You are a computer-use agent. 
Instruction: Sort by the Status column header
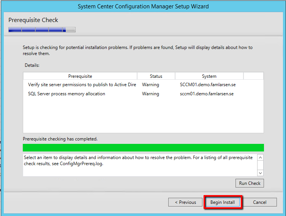[x=156, y=76]
